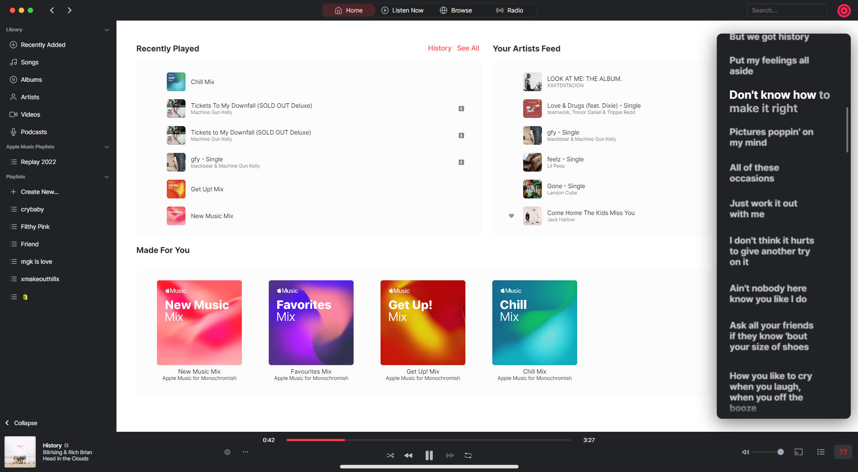Toggle shuffle playback
This screenshot has height=472, width=858.
pyautogui.click(x=390, y=455)
